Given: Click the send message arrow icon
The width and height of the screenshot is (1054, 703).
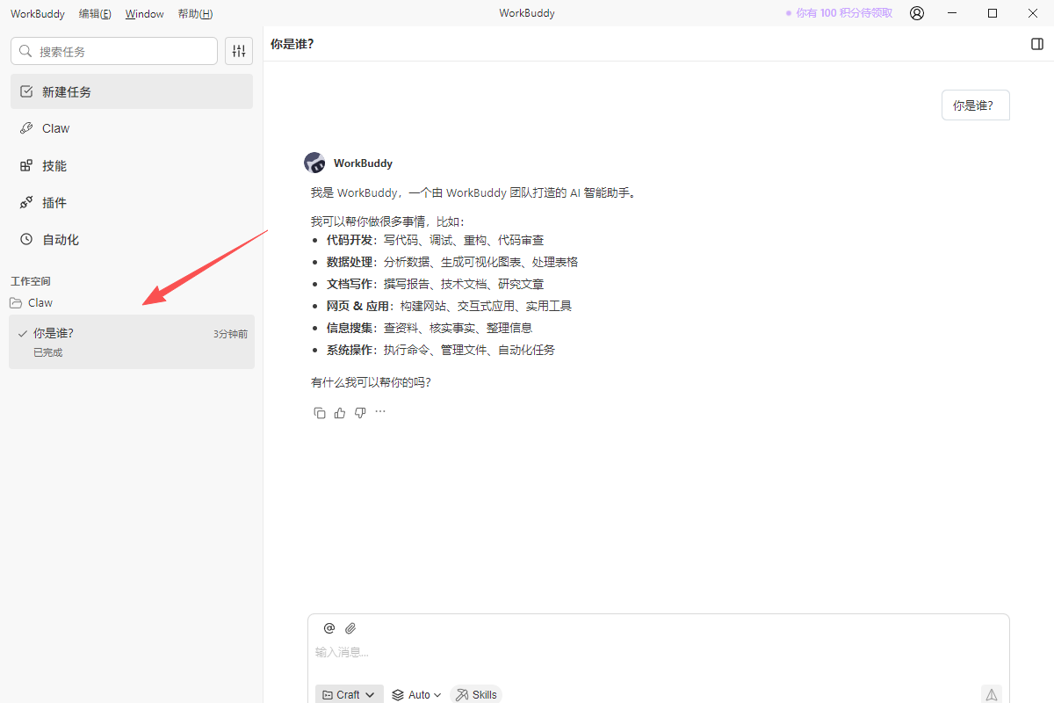Looking at the screenshot, I should [991, 694].
